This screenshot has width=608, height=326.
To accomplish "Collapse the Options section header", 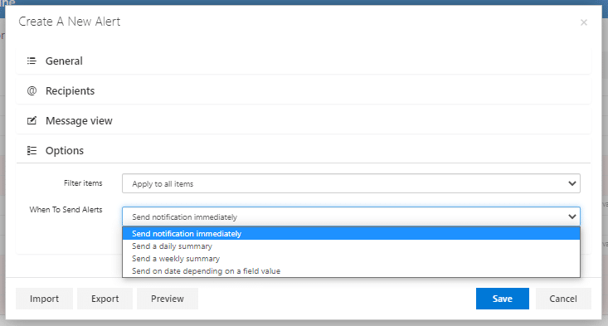I will [304, 150].
